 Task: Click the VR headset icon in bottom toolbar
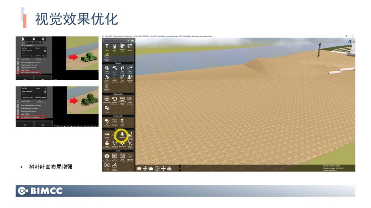pos(170,168)
